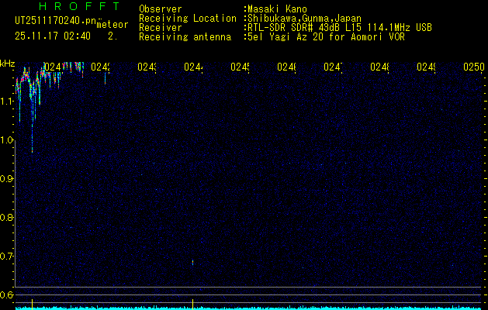Screen dimensions: 488x310
Task: Click the 0.9 frequency axis label
Action: (x=6, y=178)
